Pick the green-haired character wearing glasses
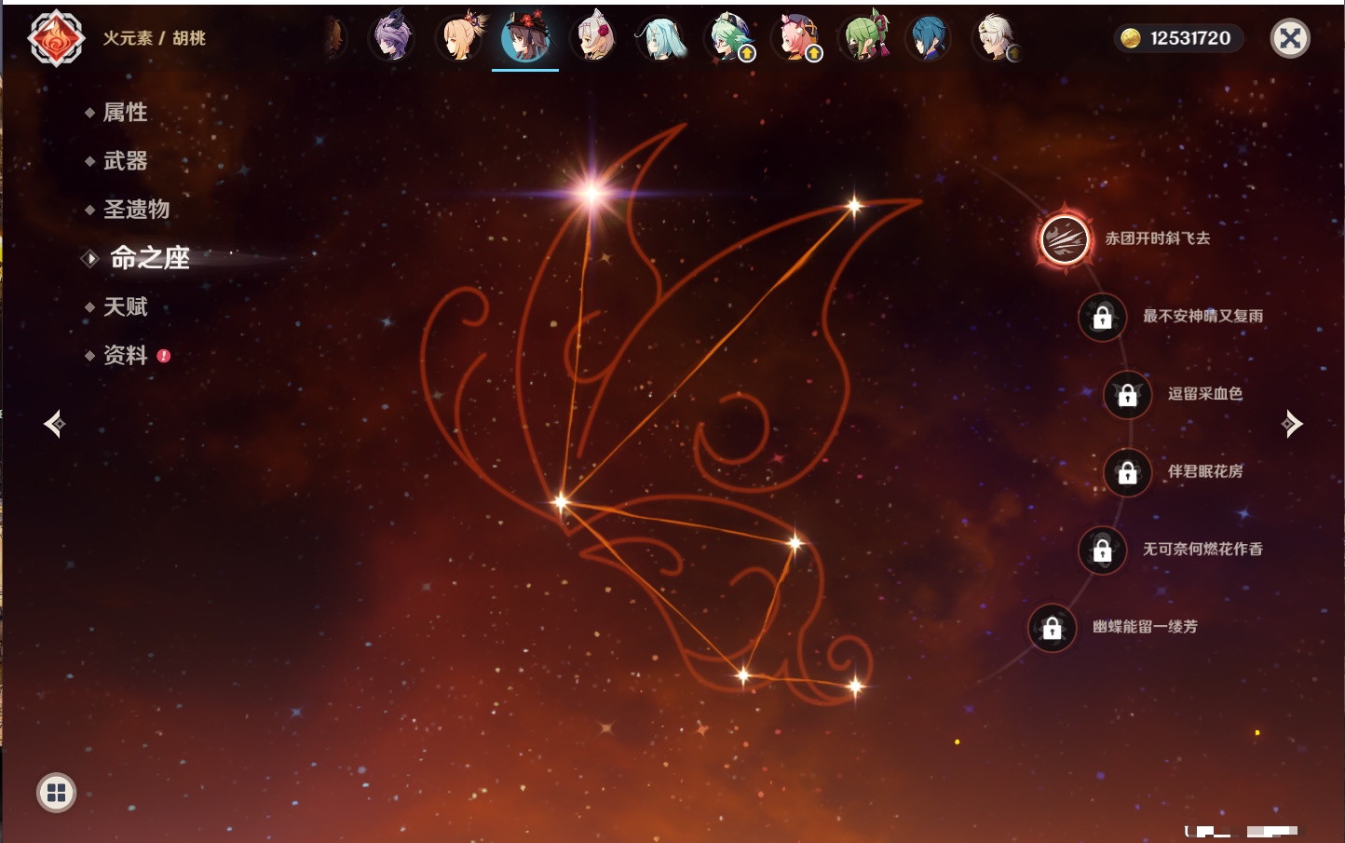The width and height of the screenshot is (1345, 843). (729, 38)
